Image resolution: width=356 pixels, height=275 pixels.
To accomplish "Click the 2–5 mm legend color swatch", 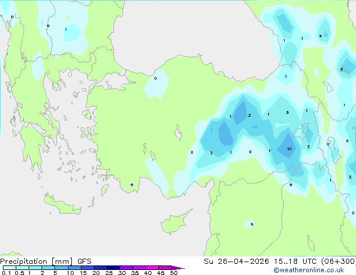I will 48,268.
